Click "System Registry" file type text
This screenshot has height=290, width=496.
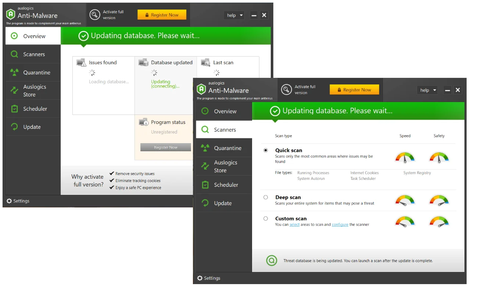click(x=417, y=173)
